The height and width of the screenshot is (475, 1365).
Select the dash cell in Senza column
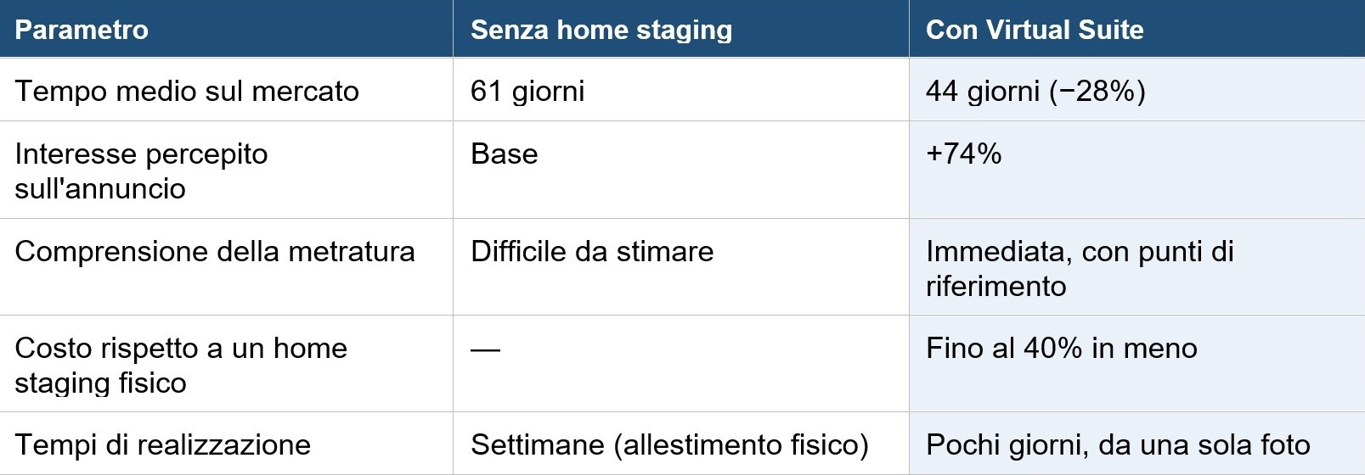(x=681, y=364)
